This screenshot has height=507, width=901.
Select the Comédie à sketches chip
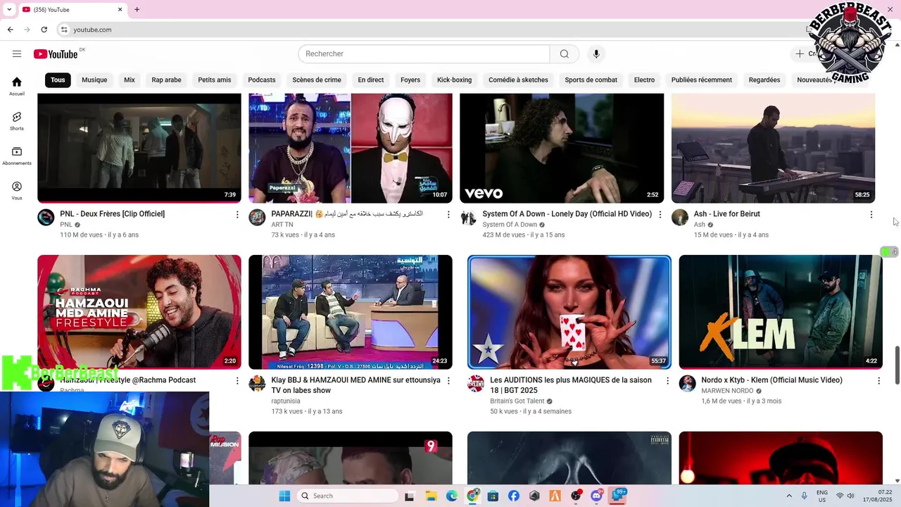(518, 80)
